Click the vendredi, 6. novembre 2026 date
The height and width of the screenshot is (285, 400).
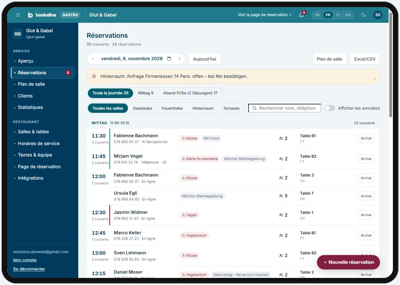pos(132,59)
